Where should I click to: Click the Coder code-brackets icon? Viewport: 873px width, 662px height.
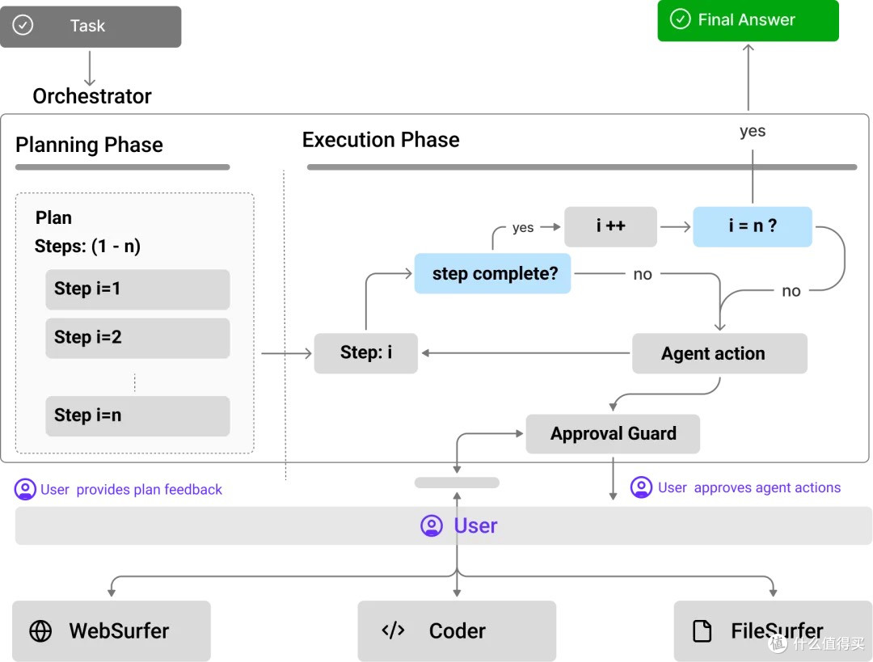(393, 630)
